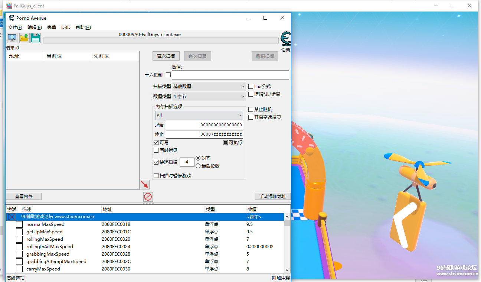Click the address list vertical scrollbar
The height and width of the screenshot is (282, 481).
pyautogui.click(x=287, y=245)
